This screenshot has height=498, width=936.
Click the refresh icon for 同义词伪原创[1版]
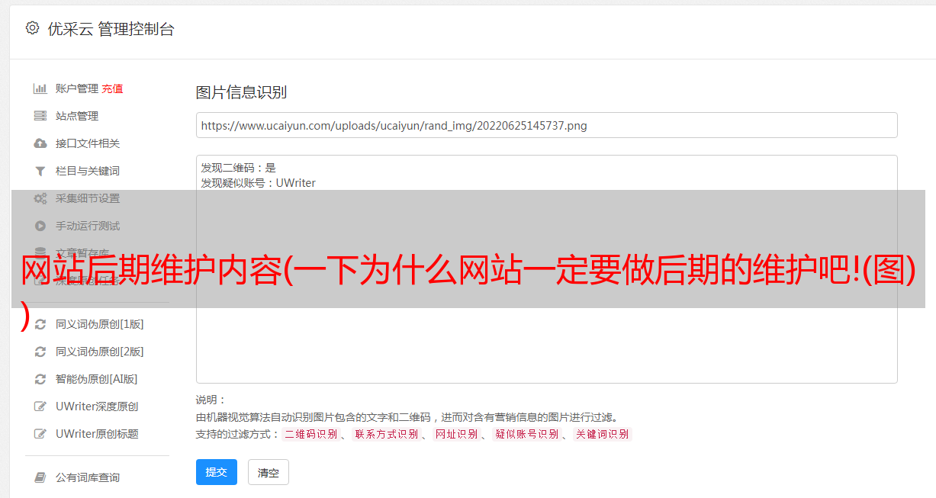coord(40,324)
